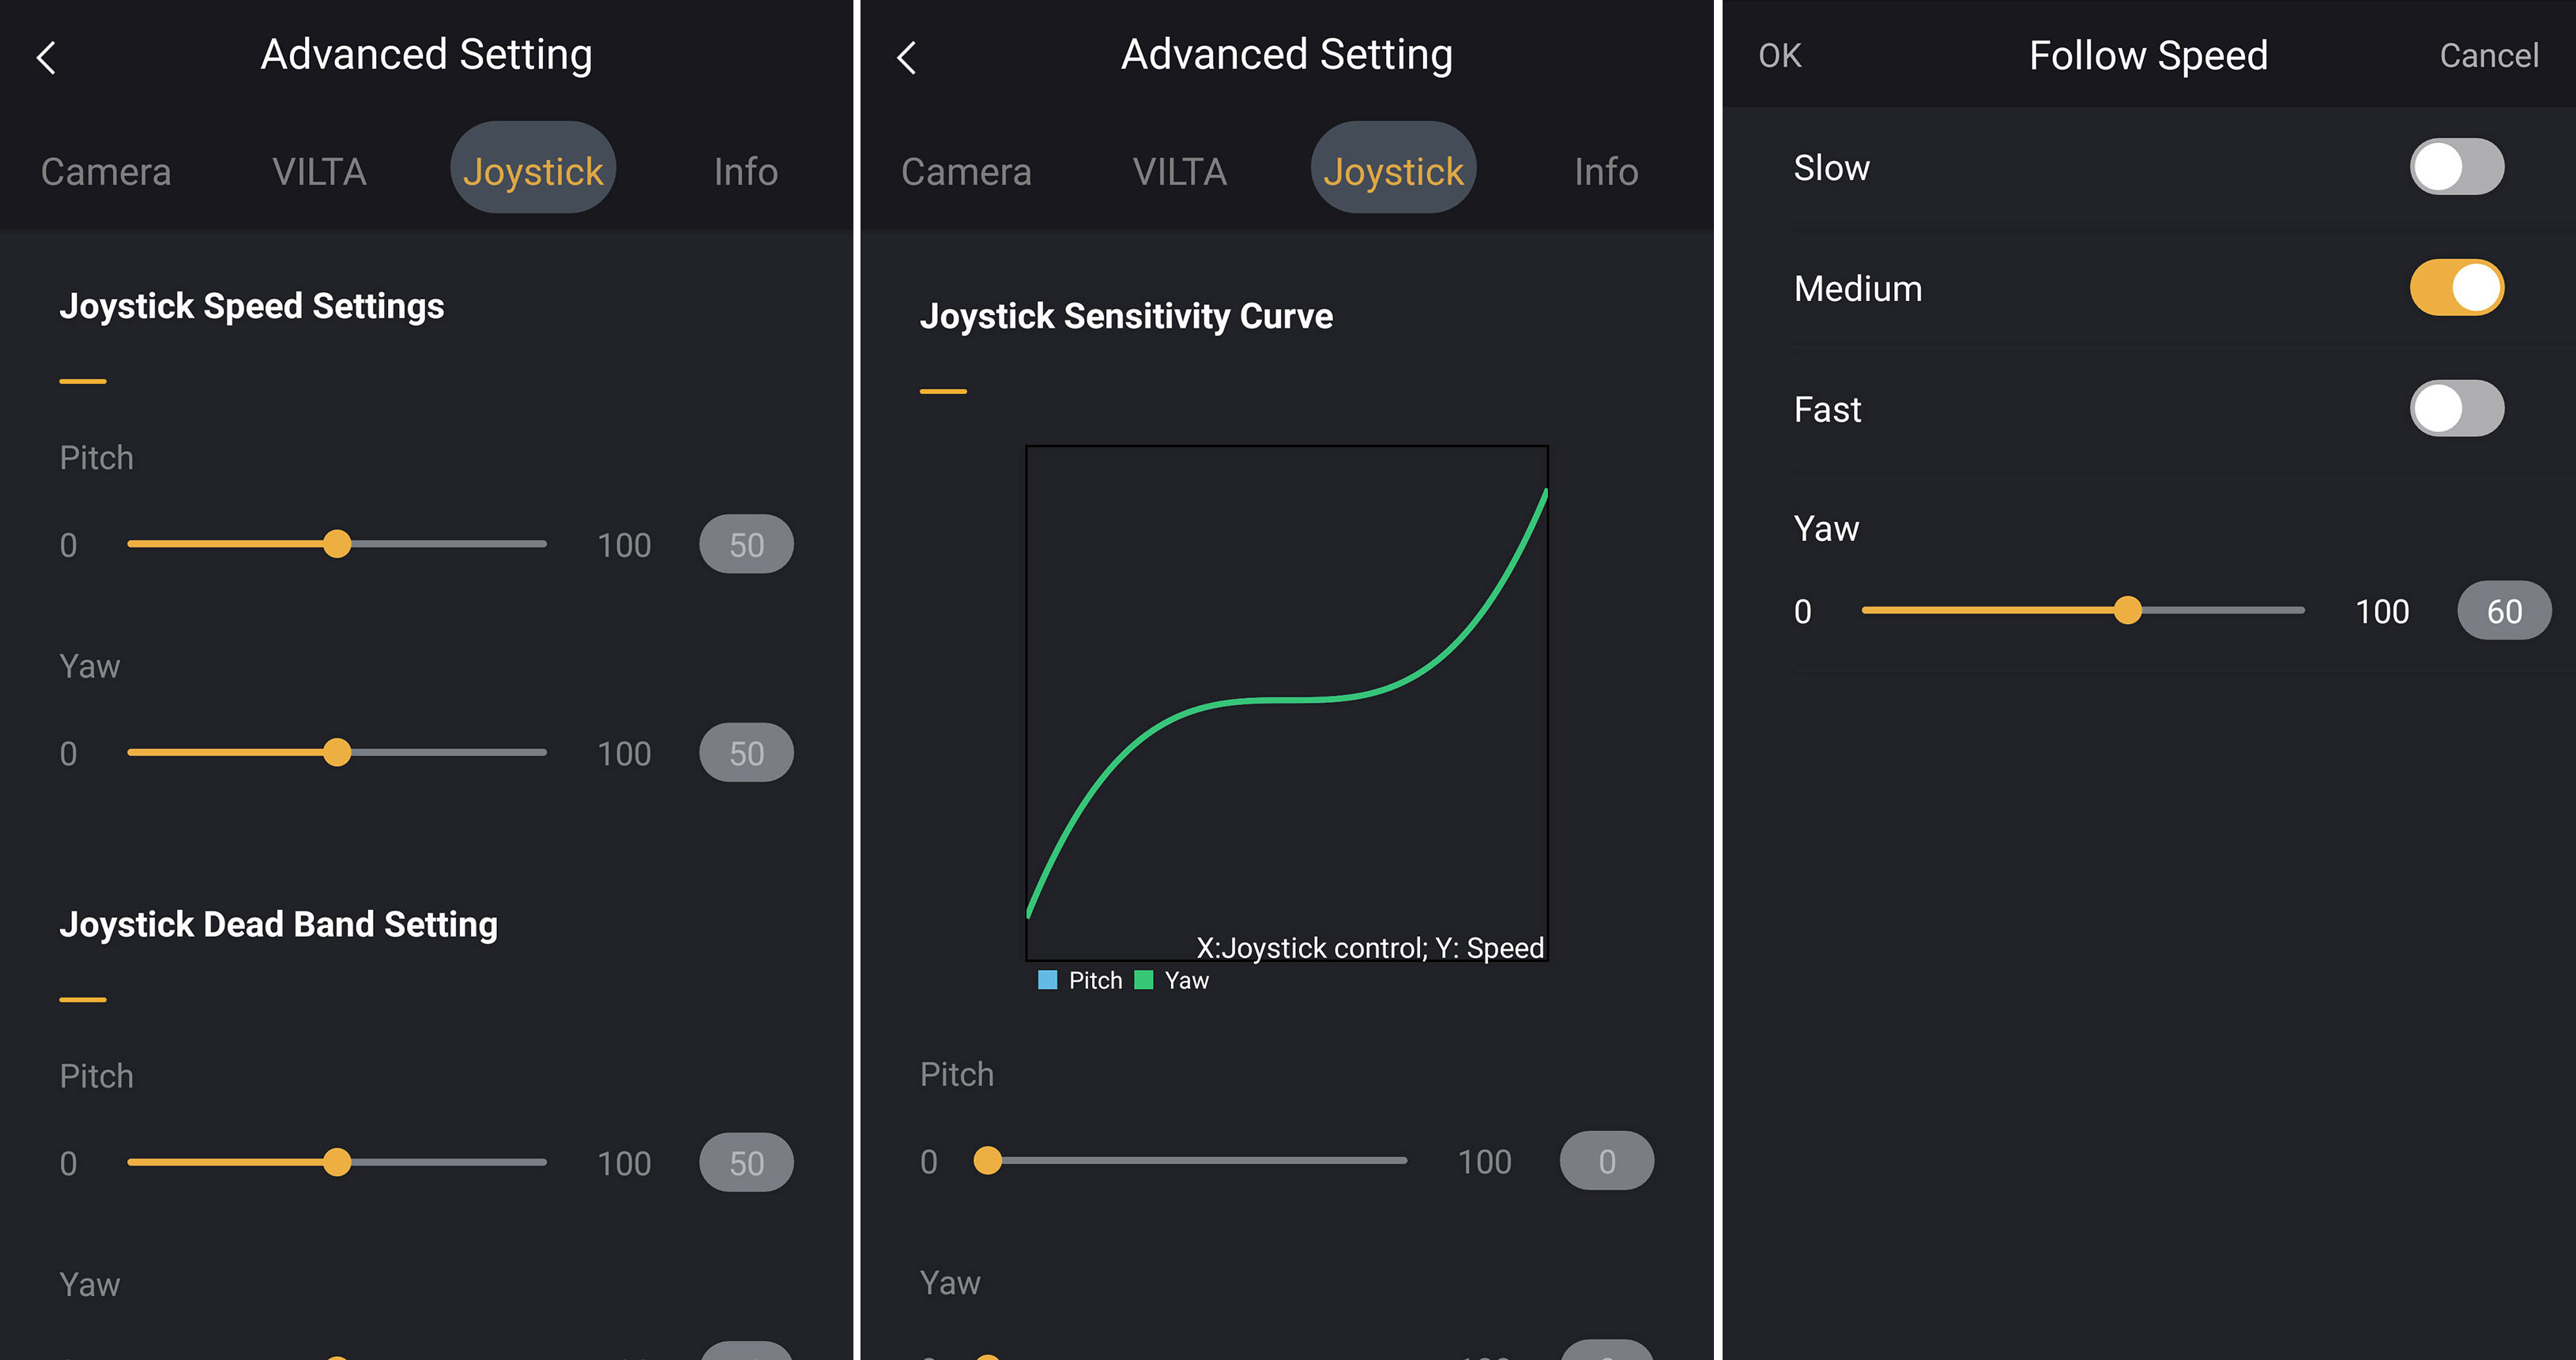This screenshot has height=1360, width=2576.
Task: Enable the Slow follow speed toggle
Action: point(2455,167)
